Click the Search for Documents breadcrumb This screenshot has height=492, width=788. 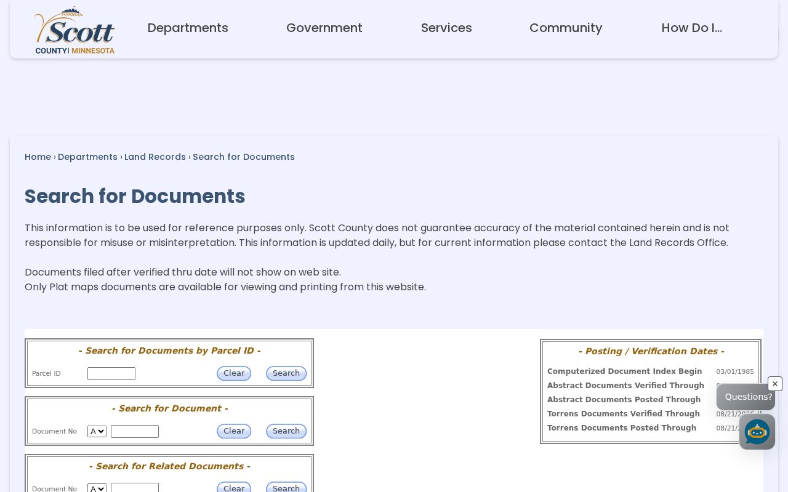[x=244, y=157]
